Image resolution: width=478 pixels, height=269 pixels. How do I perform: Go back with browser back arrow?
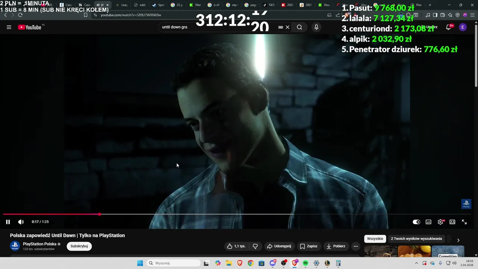(5, 15)
